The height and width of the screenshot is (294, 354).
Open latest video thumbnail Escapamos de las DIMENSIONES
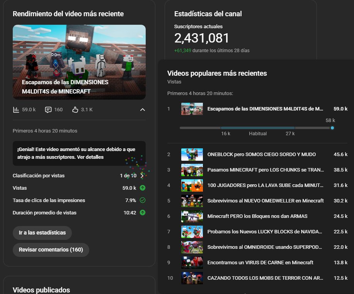[x=79, y=62]
